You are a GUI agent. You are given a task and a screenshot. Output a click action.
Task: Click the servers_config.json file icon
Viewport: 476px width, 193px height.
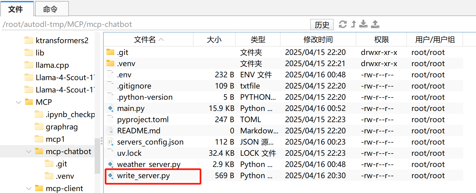pyautogui.click(x=111, y=142)
